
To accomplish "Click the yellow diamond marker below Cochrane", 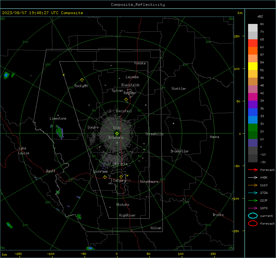I will point(105,177).
